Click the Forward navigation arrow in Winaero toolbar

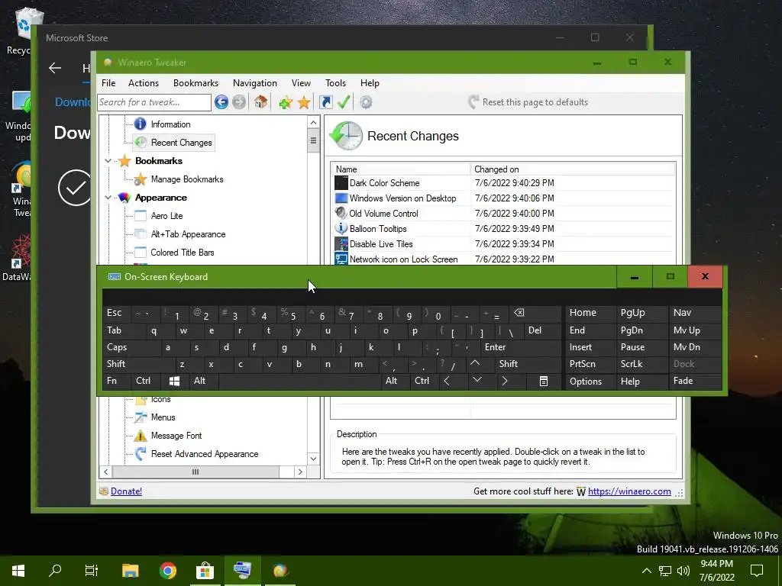(x=239, y=102)
